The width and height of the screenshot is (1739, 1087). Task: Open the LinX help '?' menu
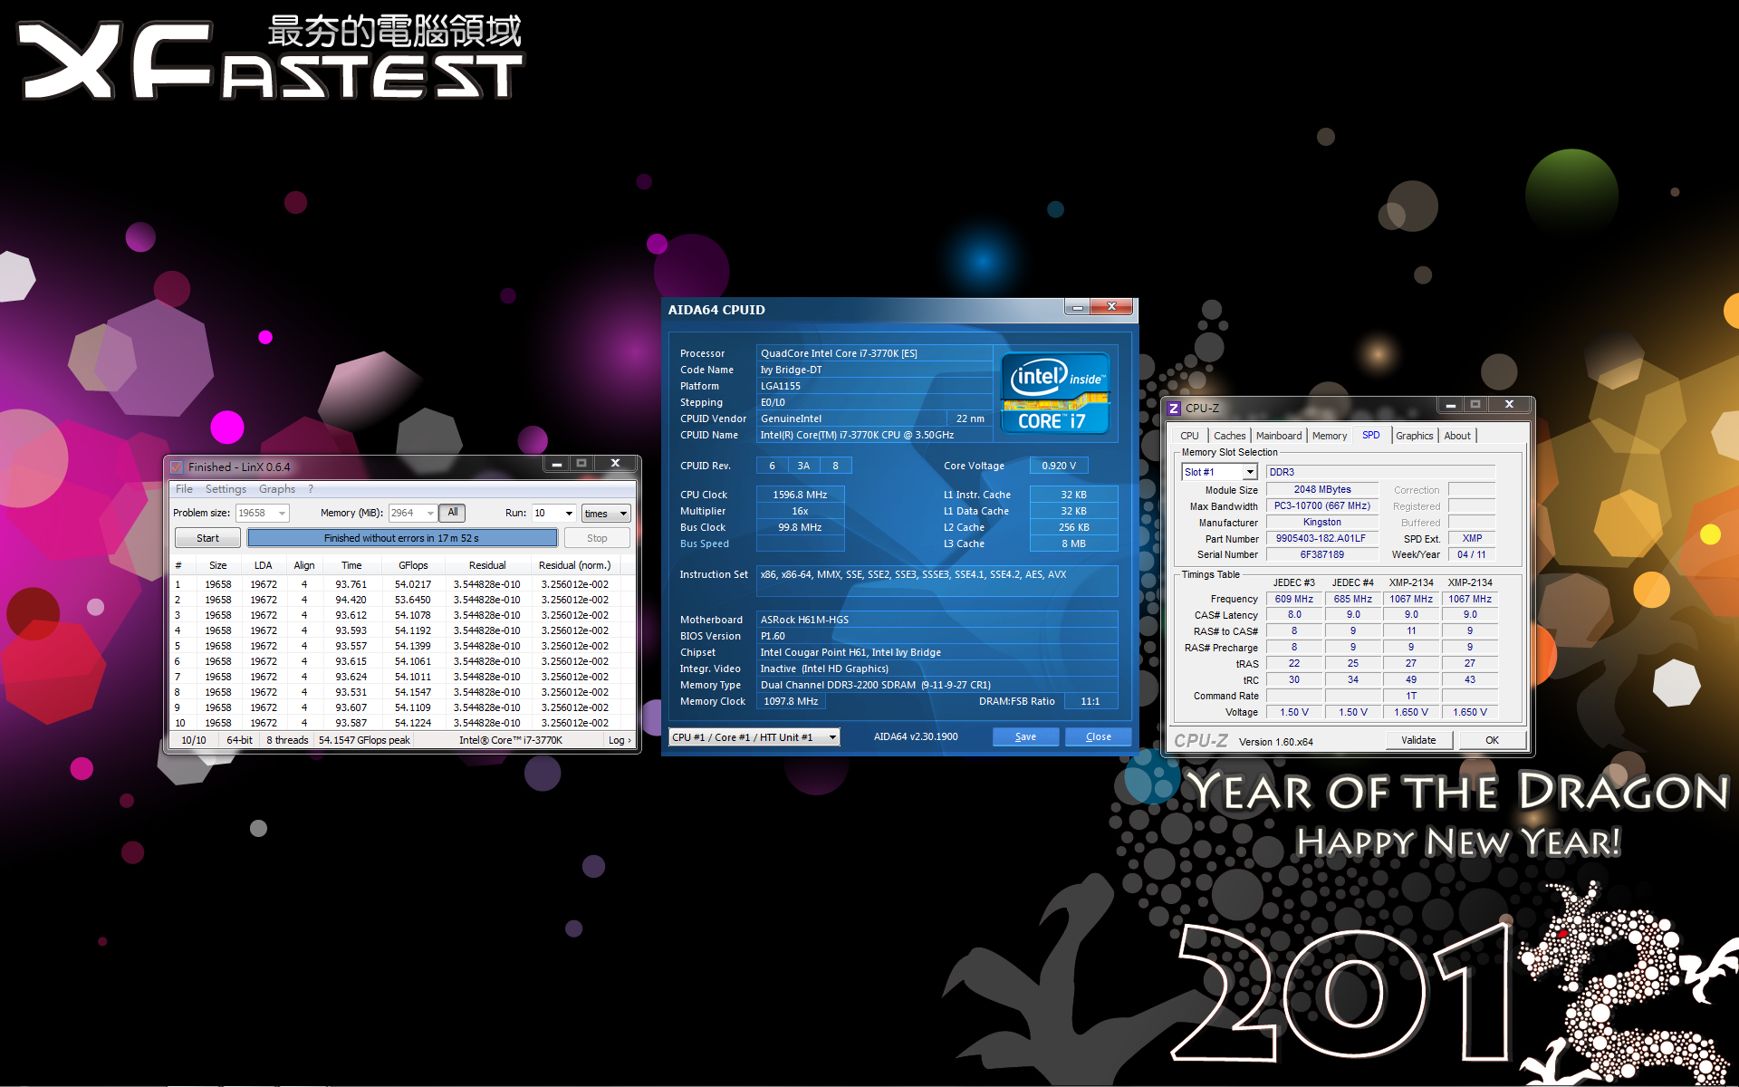[311, 489]
